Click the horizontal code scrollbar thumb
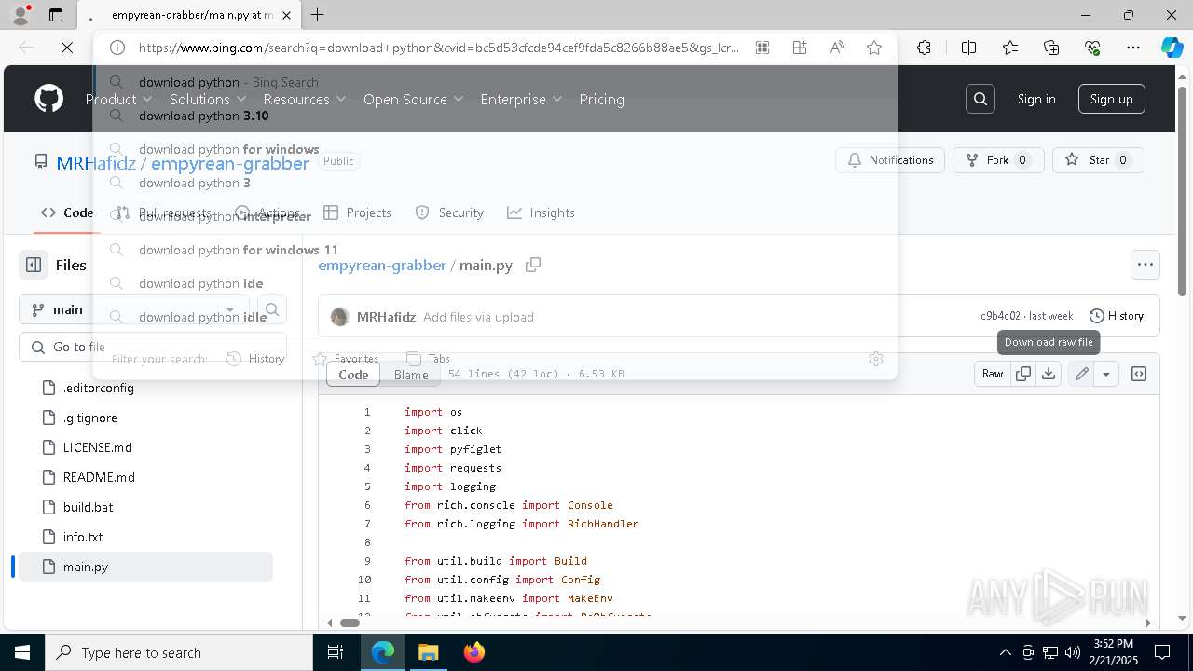Screen dimensions: 1193x671 350,623
